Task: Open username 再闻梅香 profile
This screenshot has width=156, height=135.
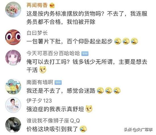Action: pyautogui.click(x=37, y=5)
